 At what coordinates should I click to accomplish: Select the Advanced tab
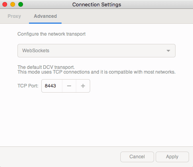click(x=45, y=16)
